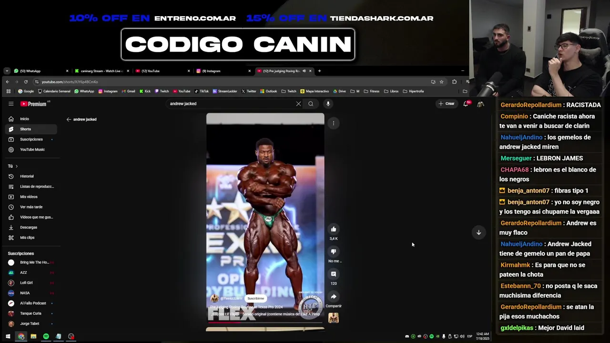Open the Mapa Interactivo bookmark
The image size is (610, 343).
coord(315,91)
